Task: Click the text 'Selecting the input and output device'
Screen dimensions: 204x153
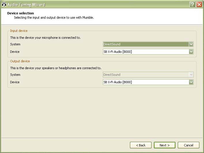Action: 41,18
